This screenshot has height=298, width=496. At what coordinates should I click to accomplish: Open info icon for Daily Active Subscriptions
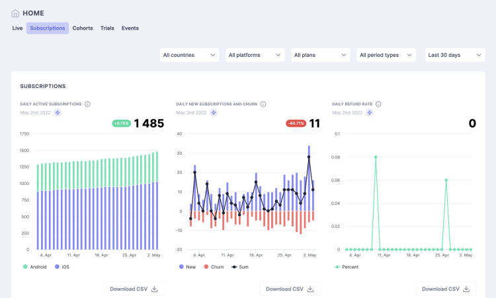click(x=87, y=104)
